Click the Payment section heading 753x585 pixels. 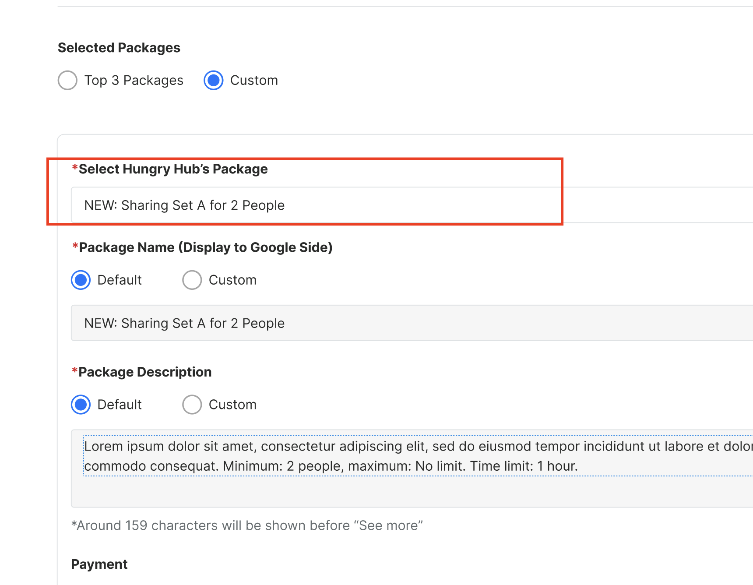[99, 564]
